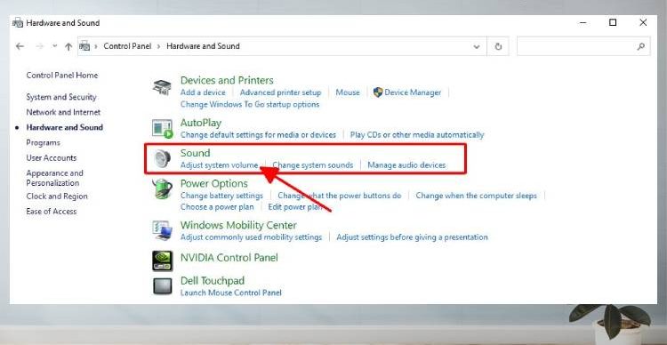Click Edit power plan

pos(295,207)
